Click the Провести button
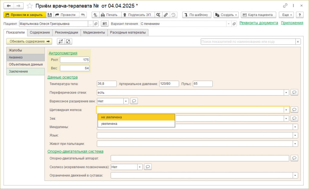 (x=66, y=15)
